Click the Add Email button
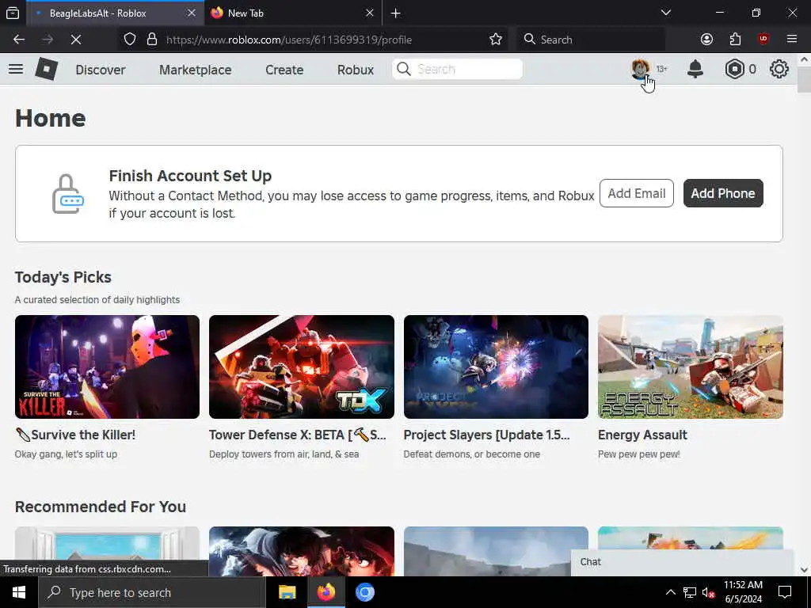The height and width of the screenshot is (608, 811). click(637, 193)
